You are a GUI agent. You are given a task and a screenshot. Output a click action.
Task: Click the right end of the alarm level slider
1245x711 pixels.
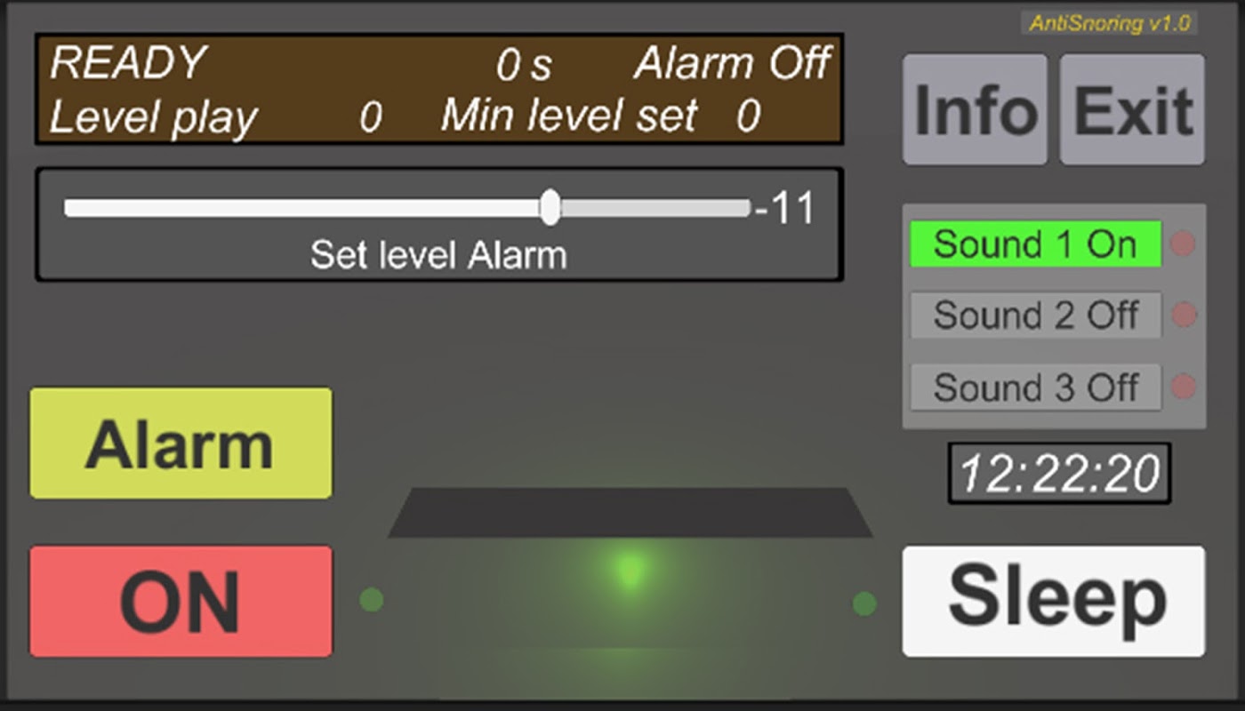[745, 208]
